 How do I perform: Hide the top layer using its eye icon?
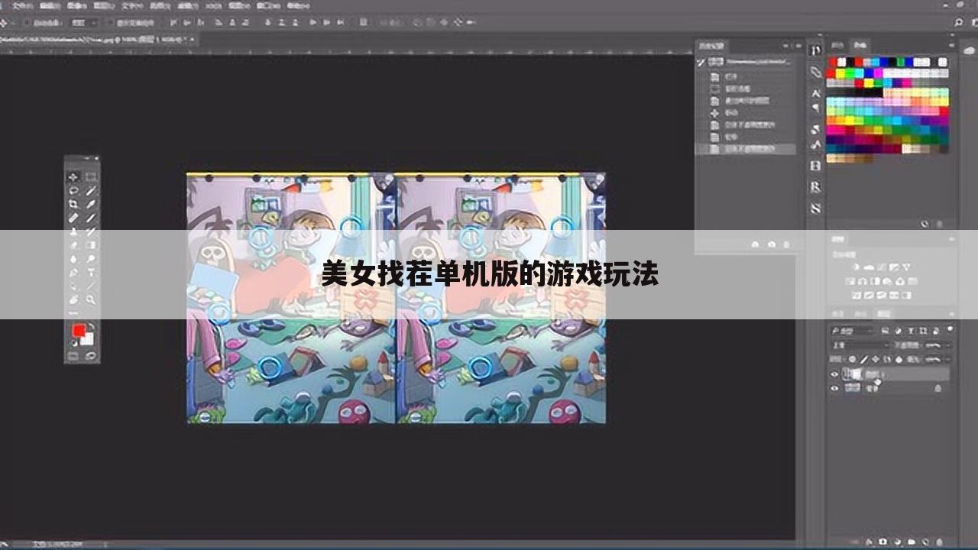pos(834,374)
